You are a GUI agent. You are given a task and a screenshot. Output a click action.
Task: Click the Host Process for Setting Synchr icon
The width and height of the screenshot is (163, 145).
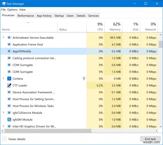click(x=9, y=99)
